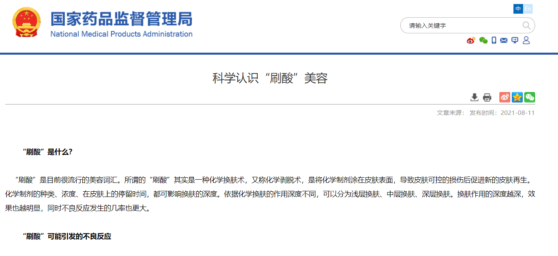Click the email envelope icon
This screenshot has height=256, width=558.
(x=504, y=41)
